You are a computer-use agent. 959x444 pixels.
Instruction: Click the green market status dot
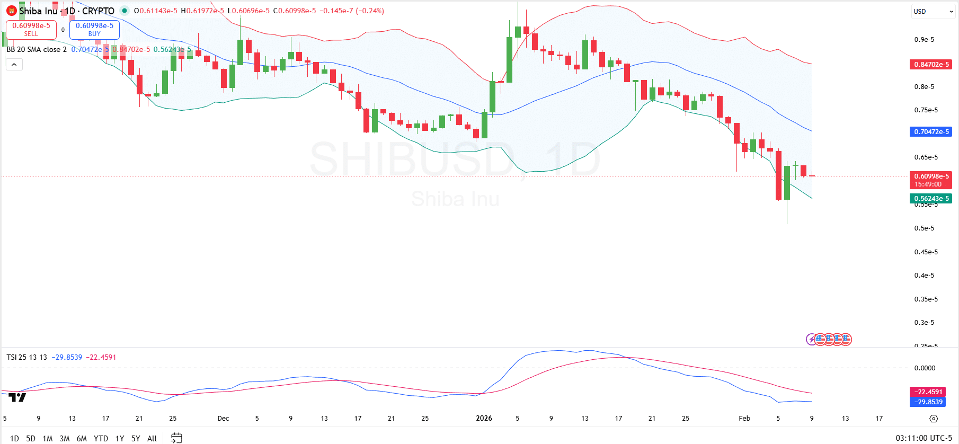(125, 11)
